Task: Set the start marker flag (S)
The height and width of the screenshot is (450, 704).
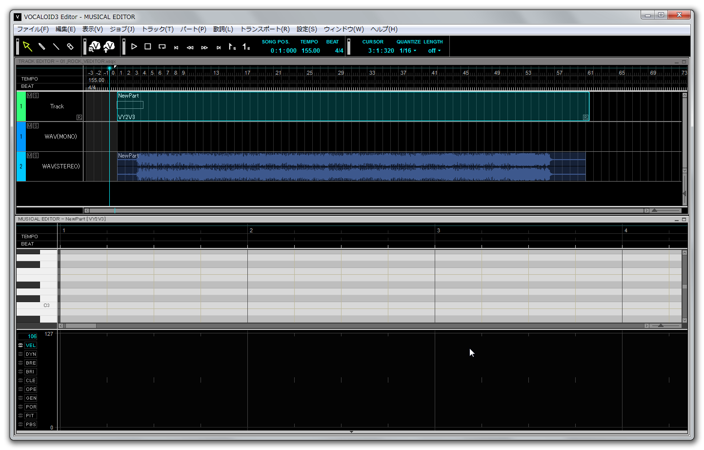Action: 232,47
